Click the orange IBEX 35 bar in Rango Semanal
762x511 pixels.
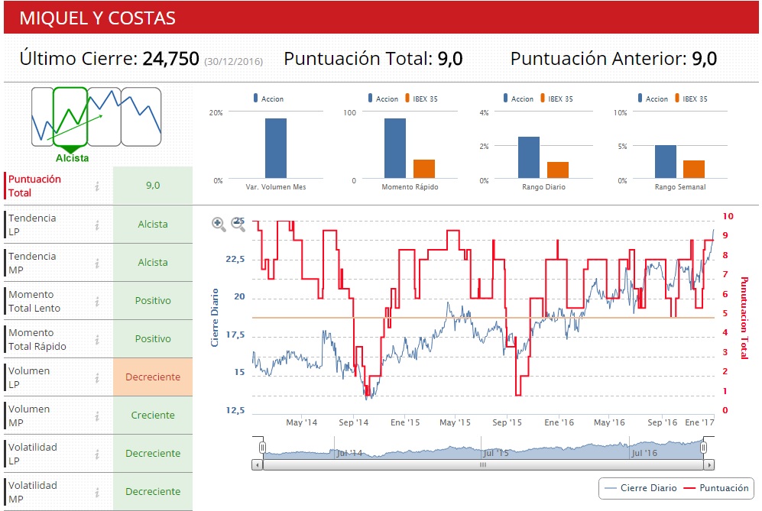tap(694, 169)
